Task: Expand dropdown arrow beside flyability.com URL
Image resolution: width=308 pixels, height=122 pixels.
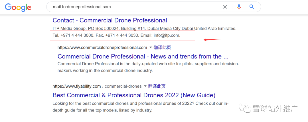Action: 145,86
